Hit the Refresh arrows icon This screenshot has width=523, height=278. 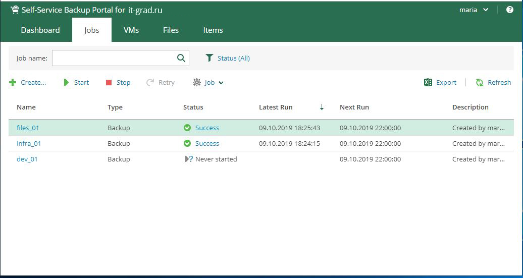480,83
